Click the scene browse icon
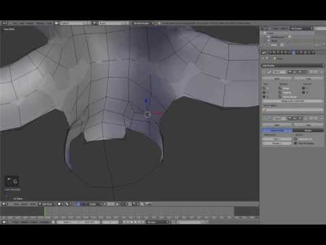Viewport: 326px width, 245px height. click(x=95, y=23)
